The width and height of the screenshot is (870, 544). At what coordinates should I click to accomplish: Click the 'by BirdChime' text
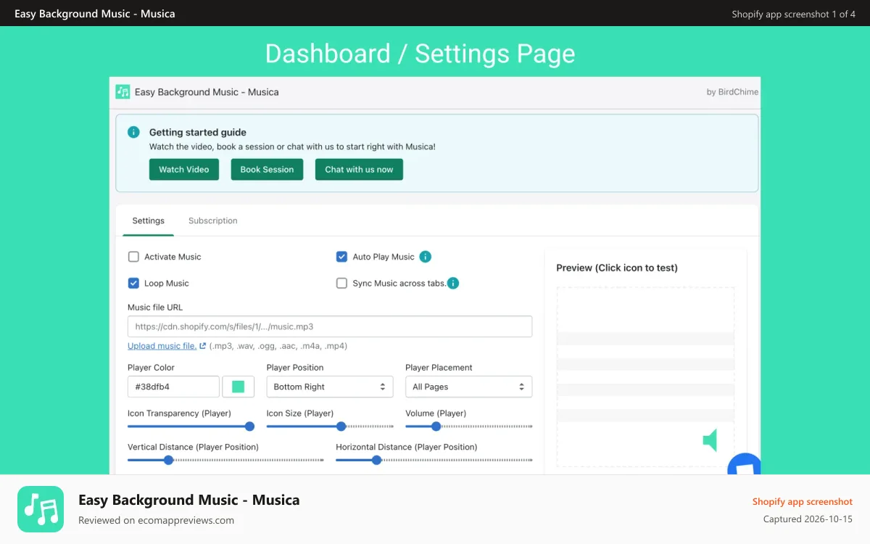(732, 92)
